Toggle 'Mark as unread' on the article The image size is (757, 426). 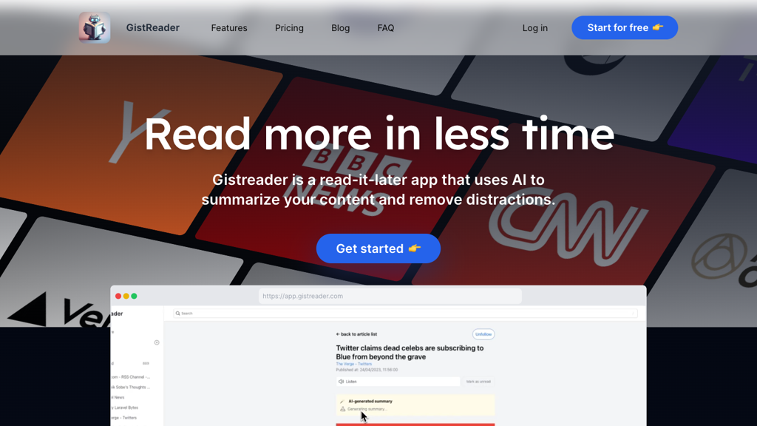(479, 382)
